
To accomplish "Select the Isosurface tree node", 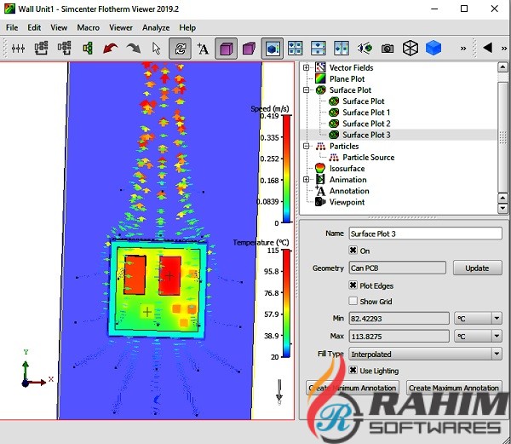I will point(347,169).
